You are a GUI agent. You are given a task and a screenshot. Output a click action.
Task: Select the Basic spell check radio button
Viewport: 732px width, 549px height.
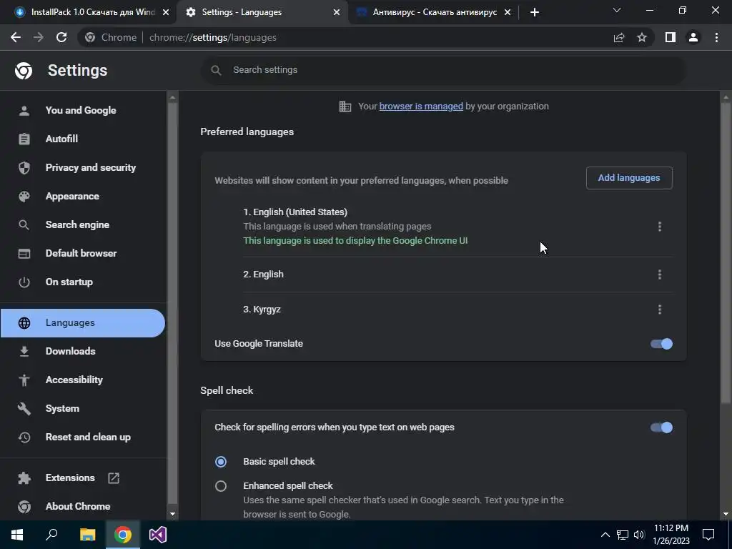click(x=221, y=462)
